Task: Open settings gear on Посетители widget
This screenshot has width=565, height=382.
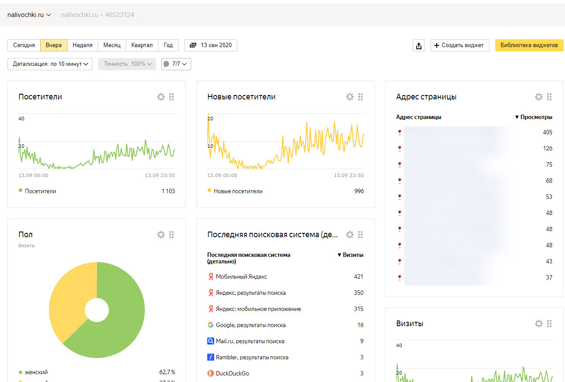Action: (161, 97)
